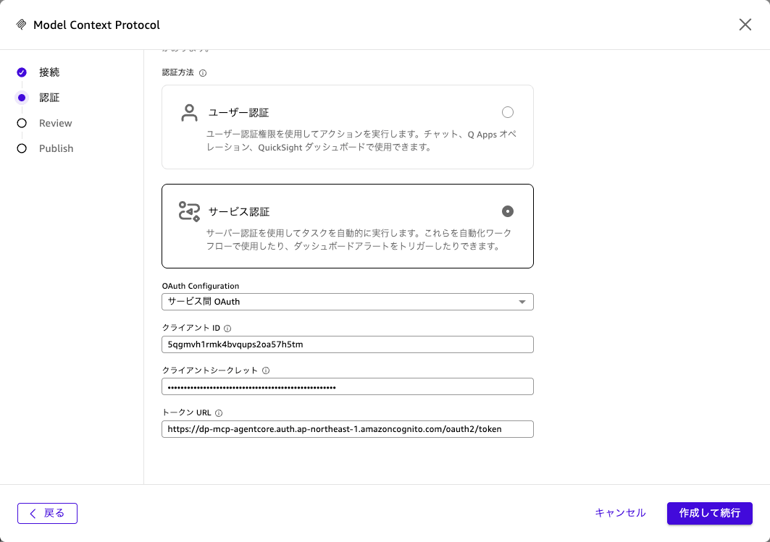Open the OAuth Configuration dropdown

(347, 302)
